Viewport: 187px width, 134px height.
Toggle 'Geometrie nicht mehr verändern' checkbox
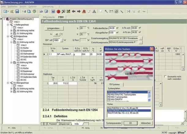pyautogui.click(x=166, y=76)
